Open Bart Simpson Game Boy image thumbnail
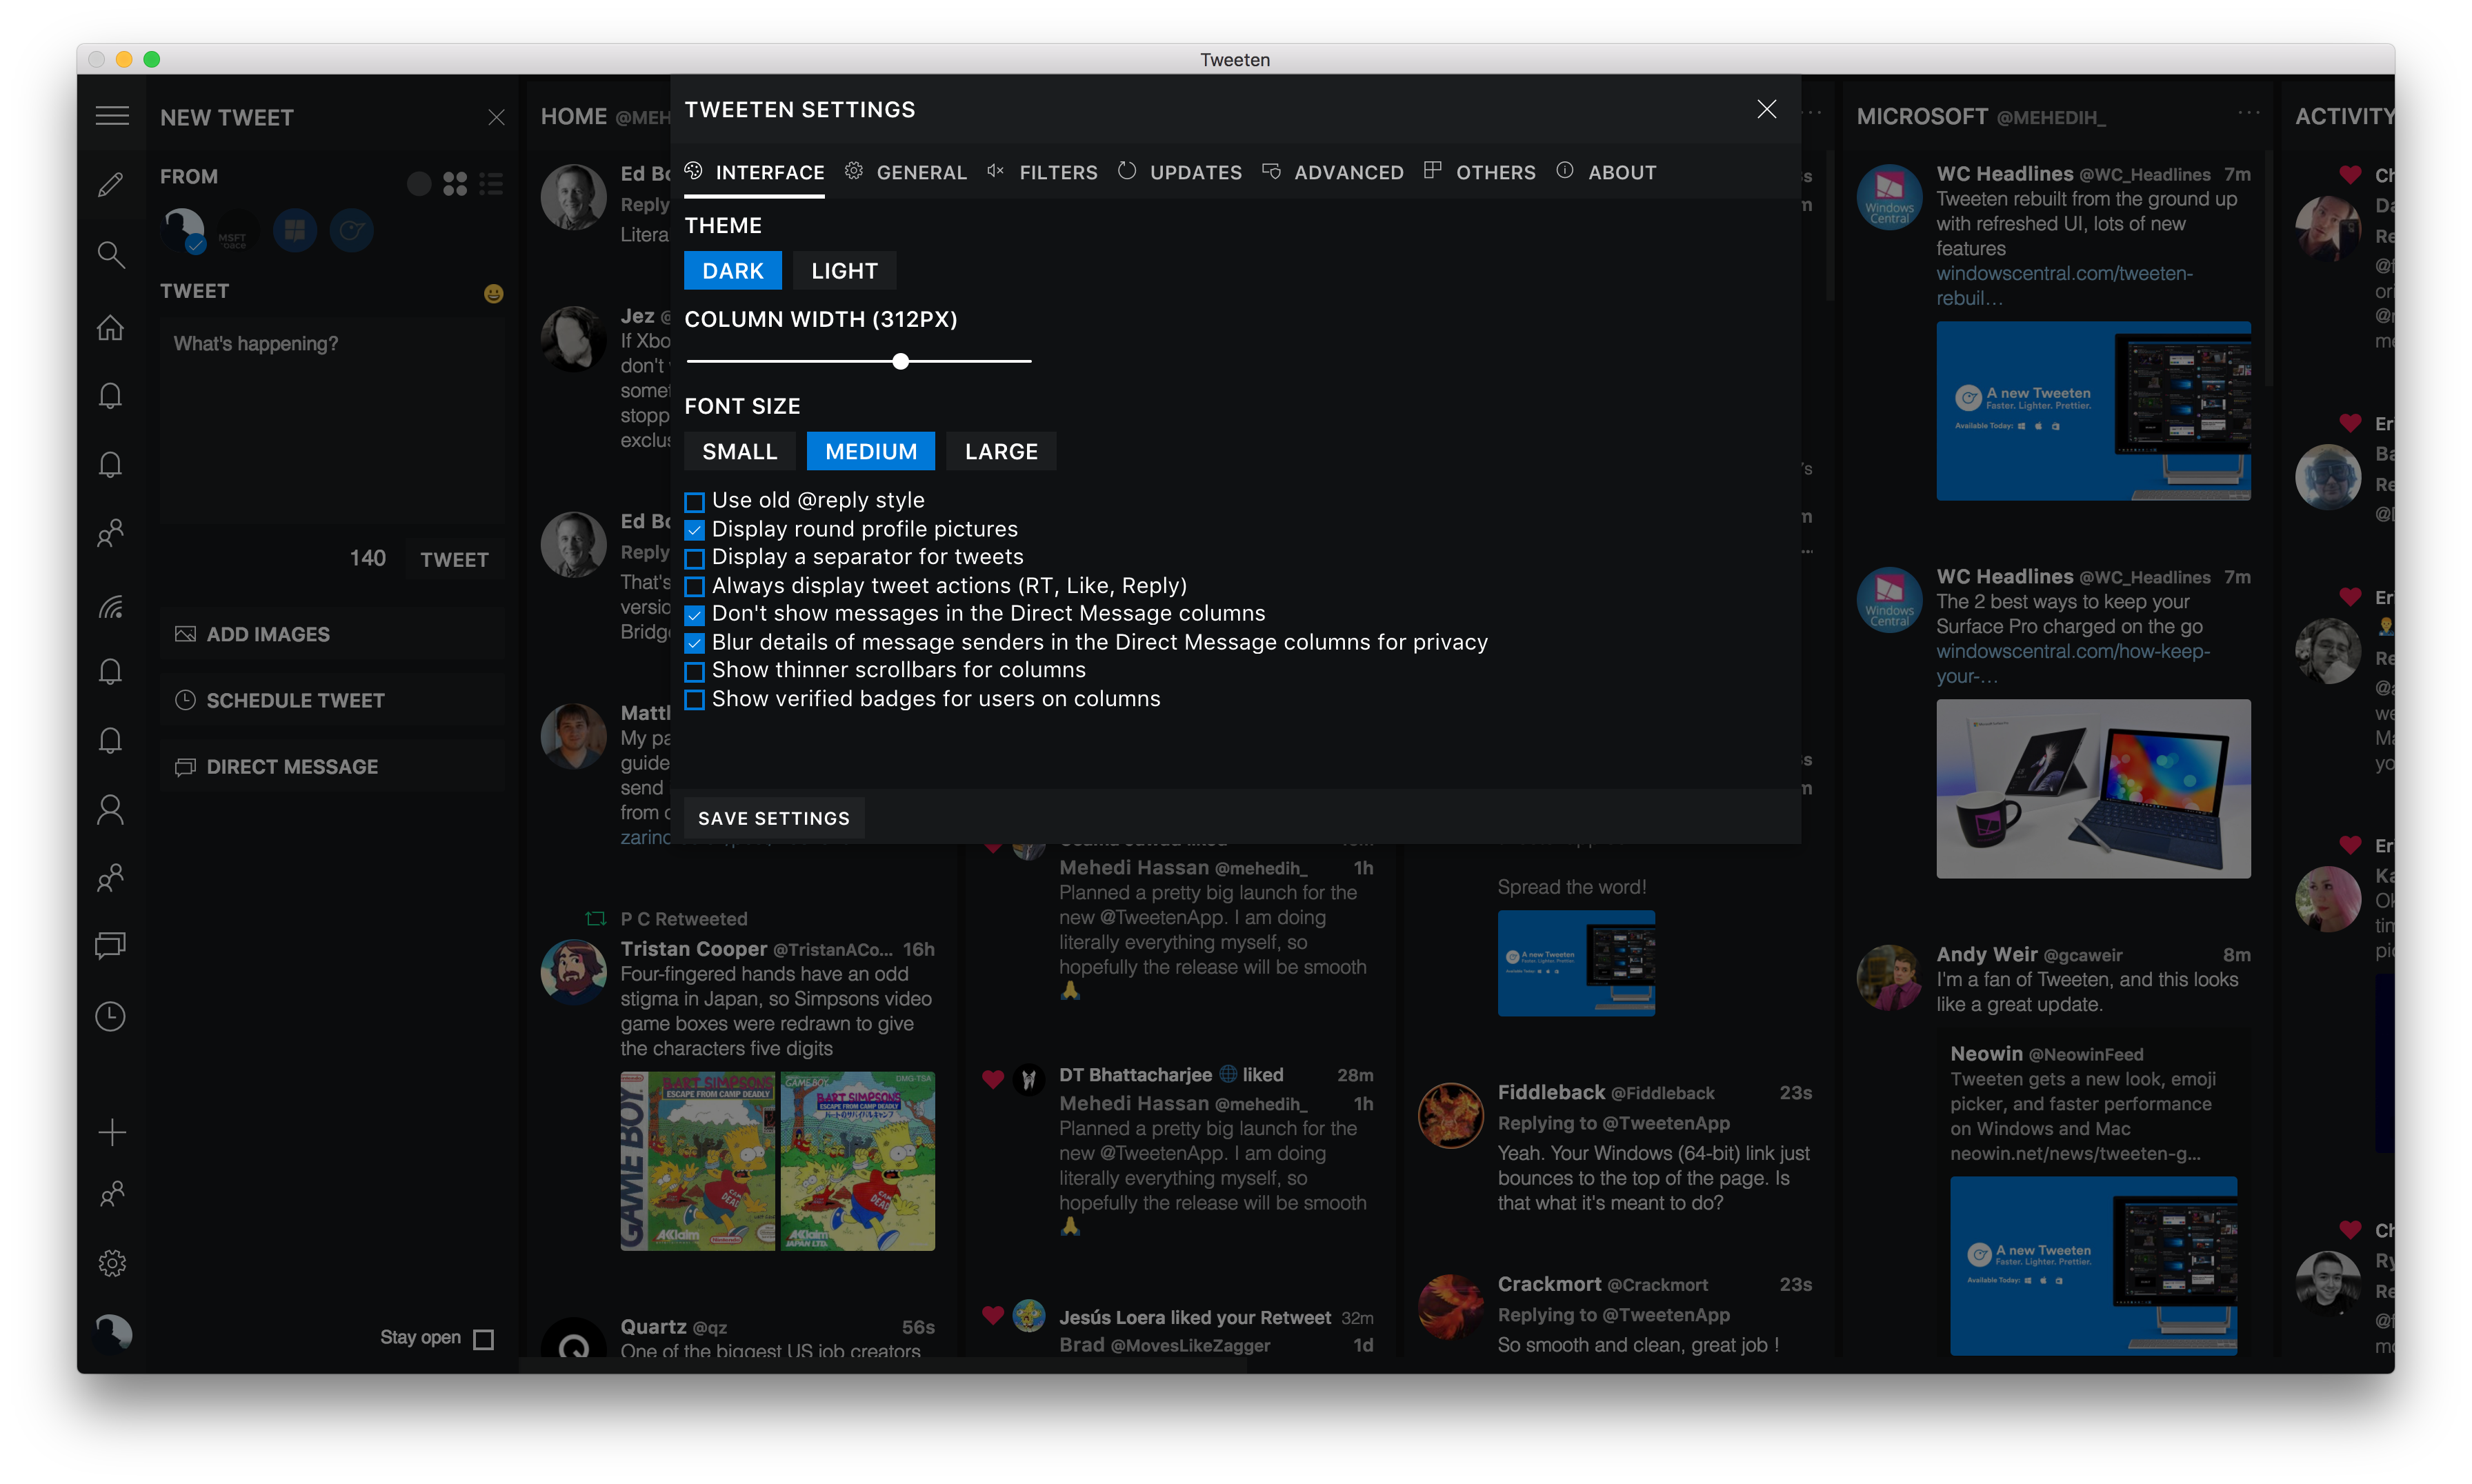Image resolution: width=2472 pixels, height=1484 pixels. click(777, 1161)
